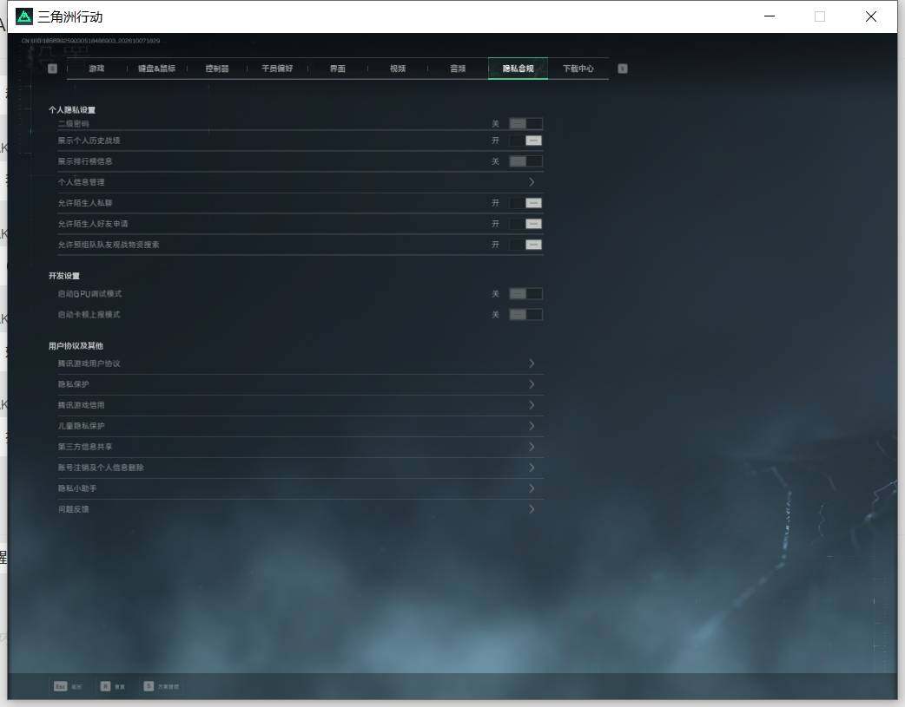This screenshot has height=707, width=905.
Task: Expand 腾讯游戏用户协议 chevron arrow
Action: point(532,363)
